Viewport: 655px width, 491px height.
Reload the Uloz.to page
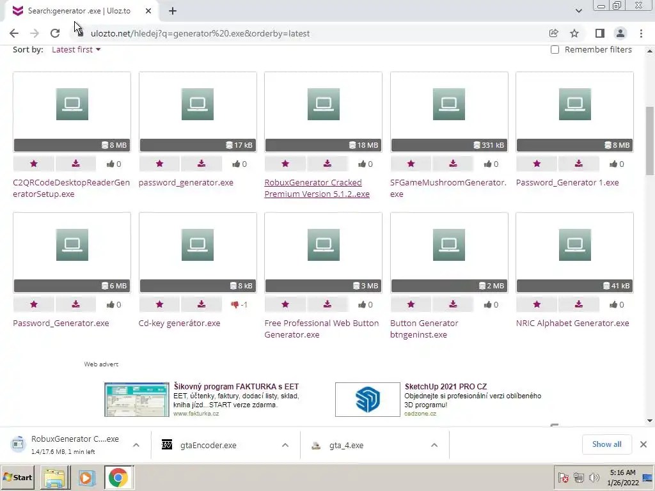coord(55,33)
